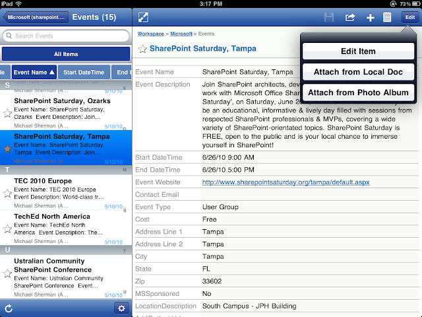
Task: Click the Events (15) list title
Action: point(94,17)
